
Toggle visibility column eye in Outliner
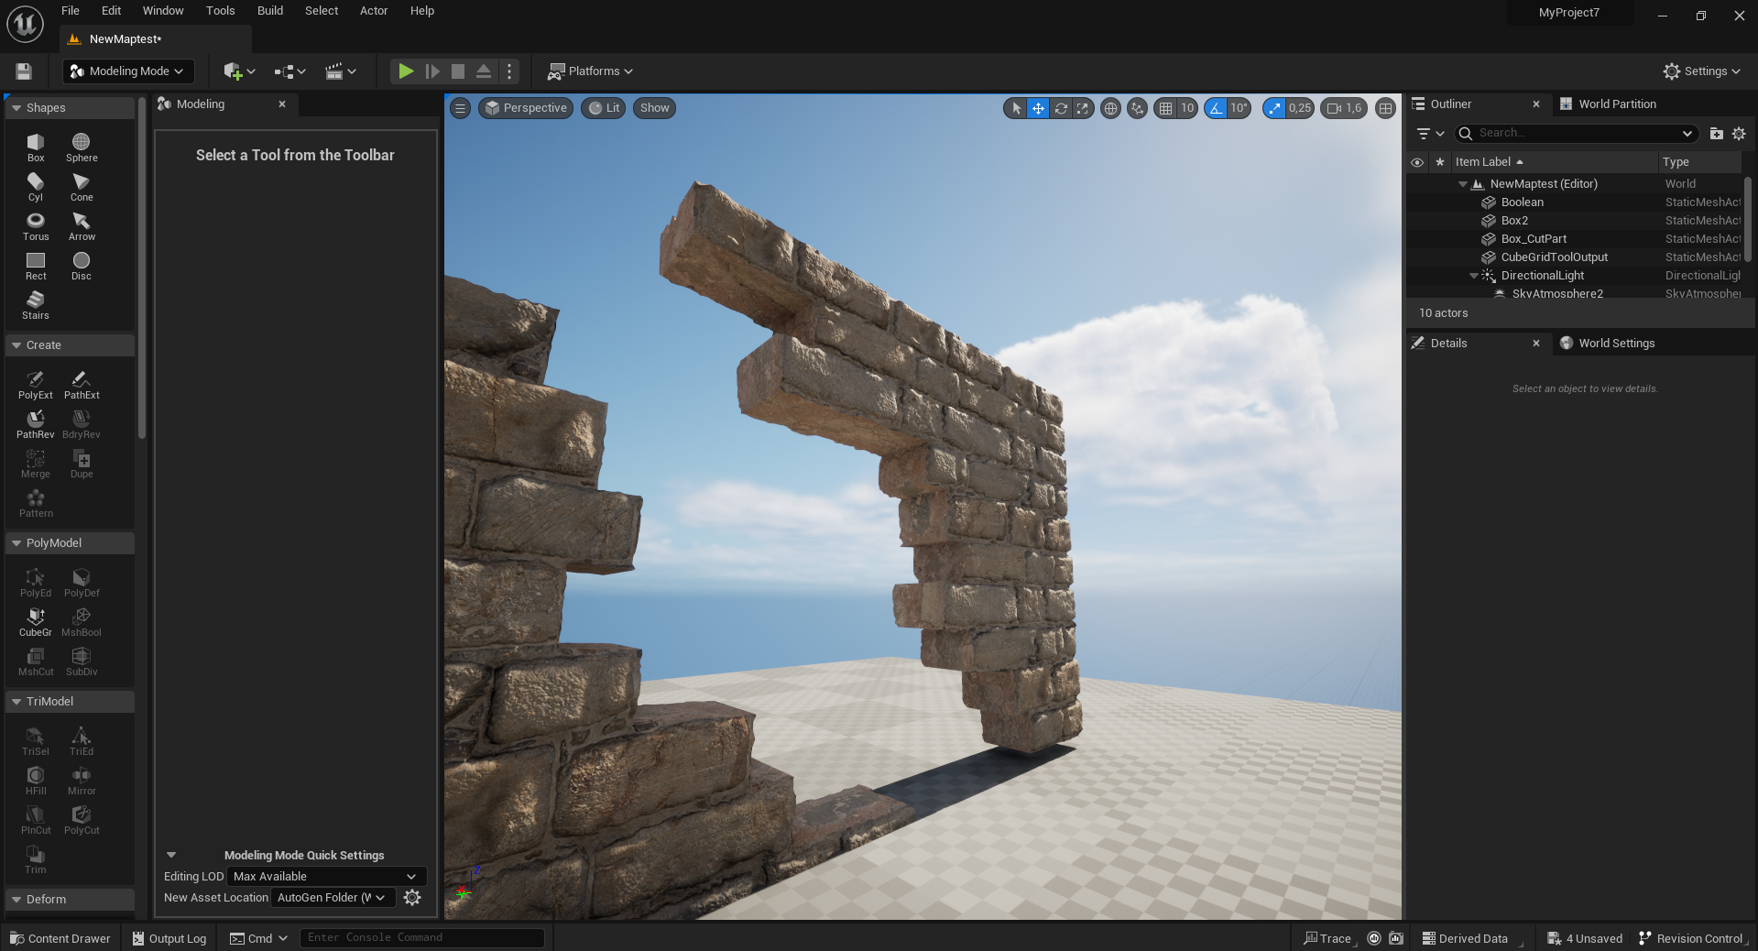click(1417, 162)
